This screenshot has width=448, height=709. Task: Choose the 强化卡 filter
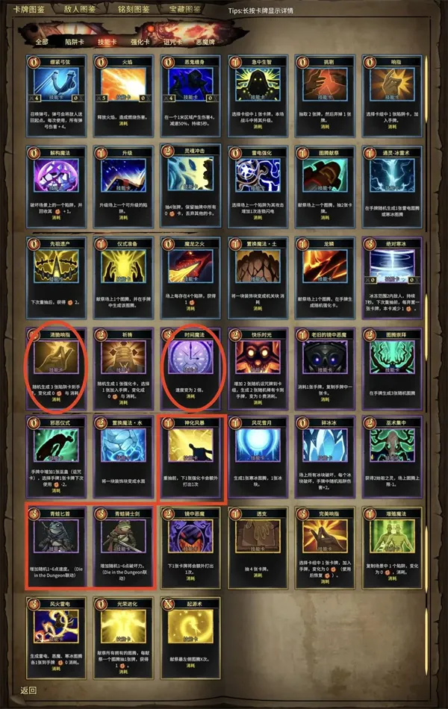pos(140,42)
